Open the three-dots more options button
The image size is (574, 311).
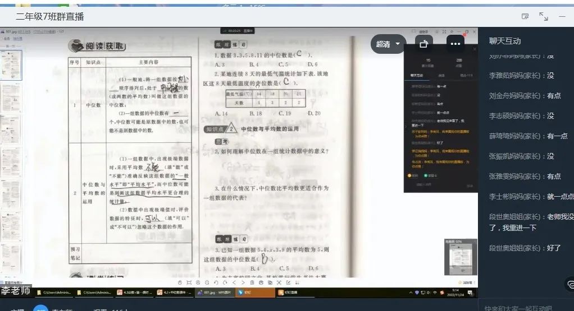(x=455, y=44)
